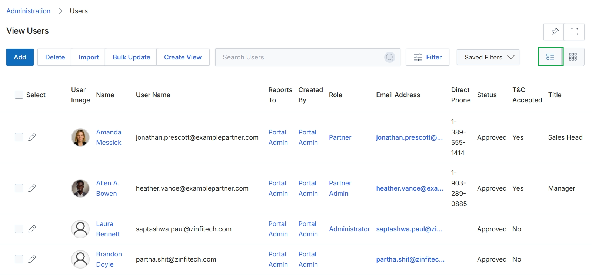The width and height of the screenshot is (592, 280).
Task: Edit Amanda Messick using pencil icon
Action: point(32,137)
